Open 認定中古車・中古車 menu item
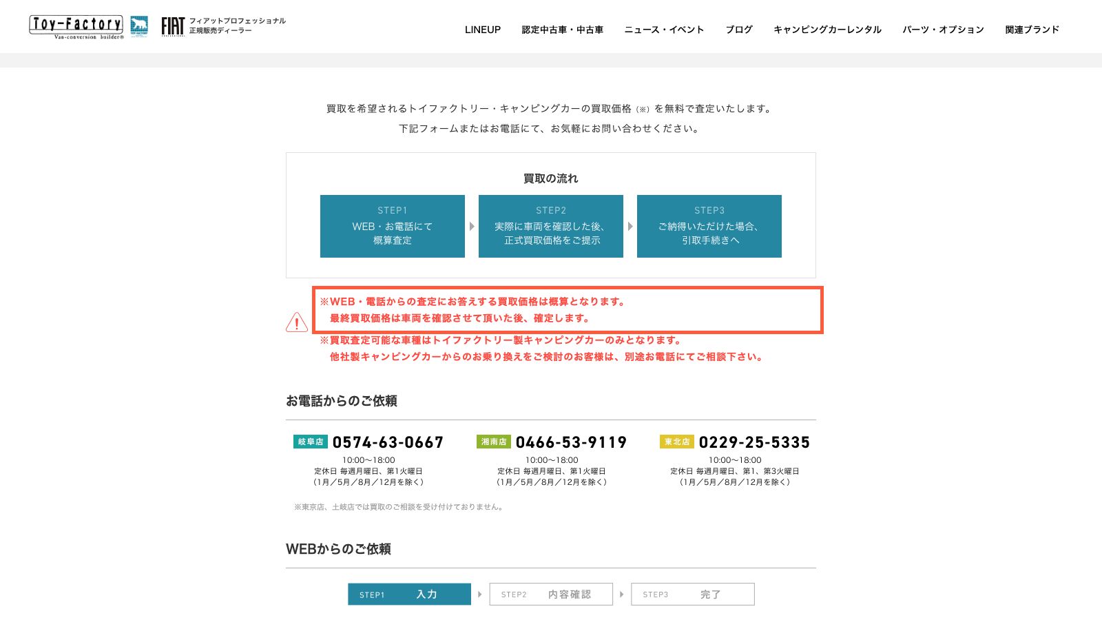This screenshot has width=1102, height=620. [x=563, y=30]
